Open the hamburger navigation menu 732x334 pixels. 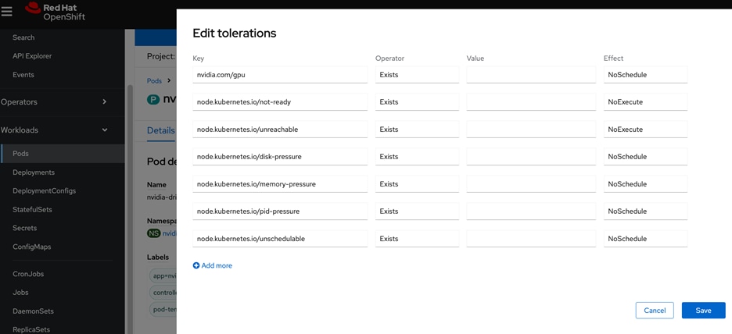[x=6, y=12]
